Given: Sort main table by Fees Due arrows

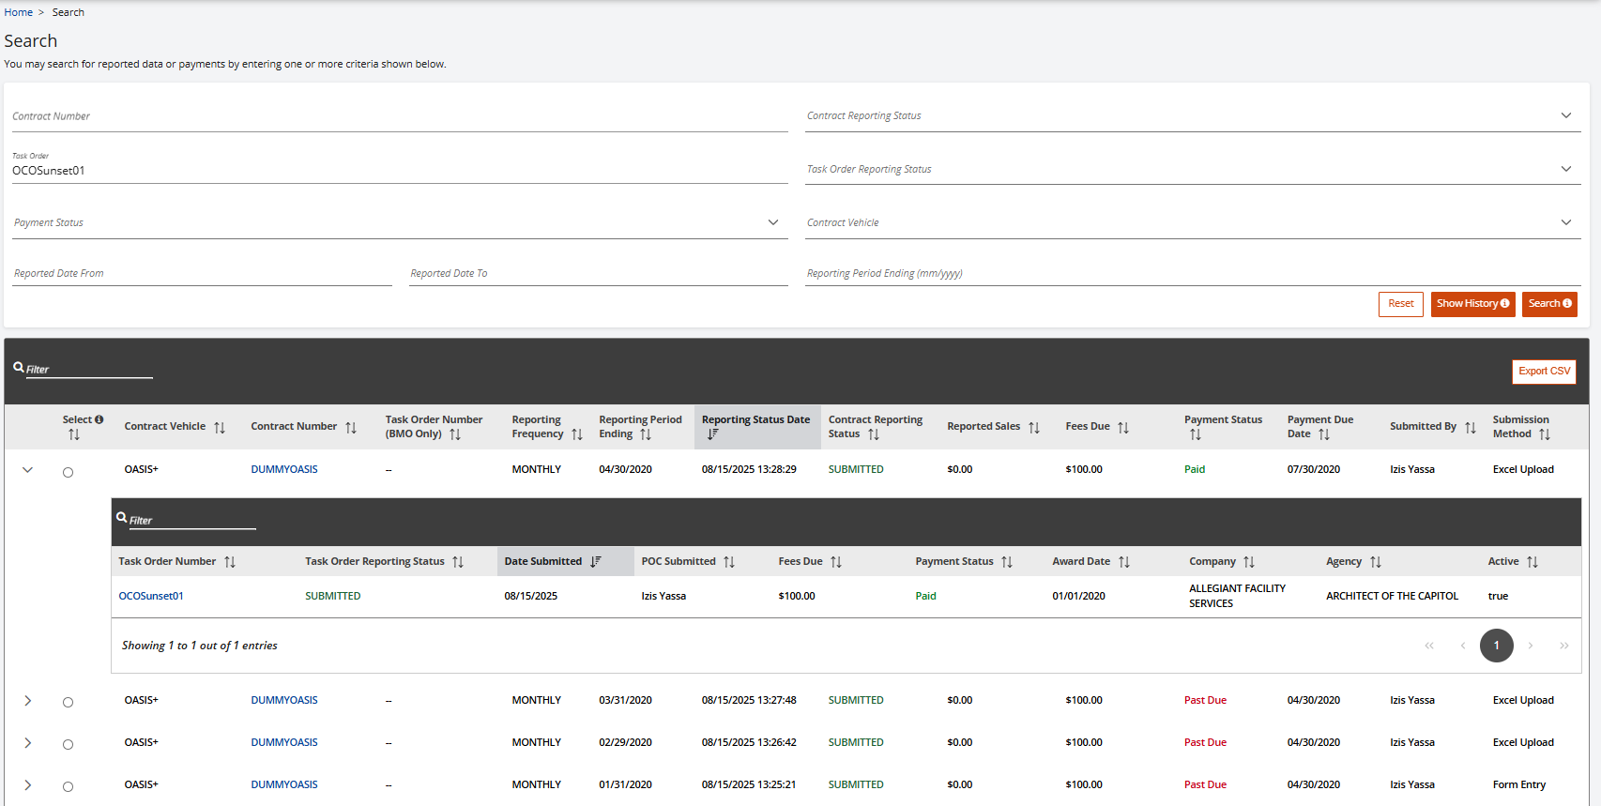Looking at the screenshot, I should coord(1123,428).
